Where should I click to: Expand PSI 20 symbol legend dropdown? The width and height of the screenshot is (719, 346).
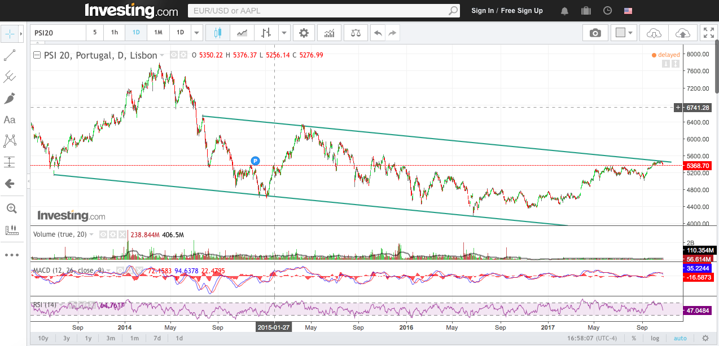click(x=163, y=55)
